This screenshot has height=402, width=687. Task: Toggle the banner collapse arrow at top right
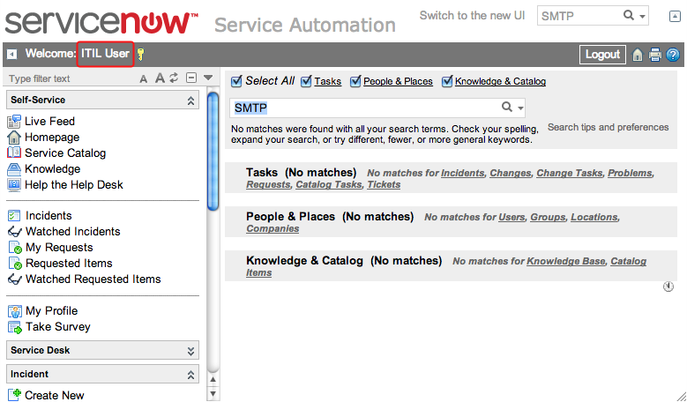(x=675, y=17)
